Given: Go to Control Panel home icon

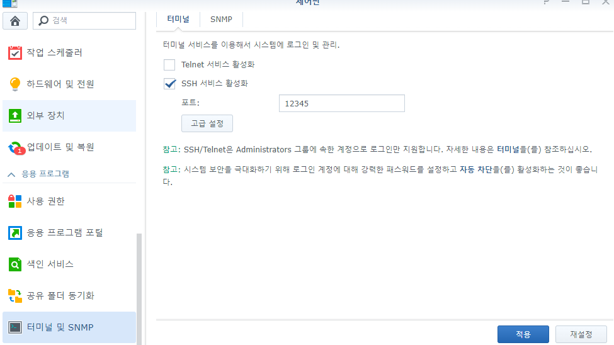Looking at the screenshot, I should (15, 21).
